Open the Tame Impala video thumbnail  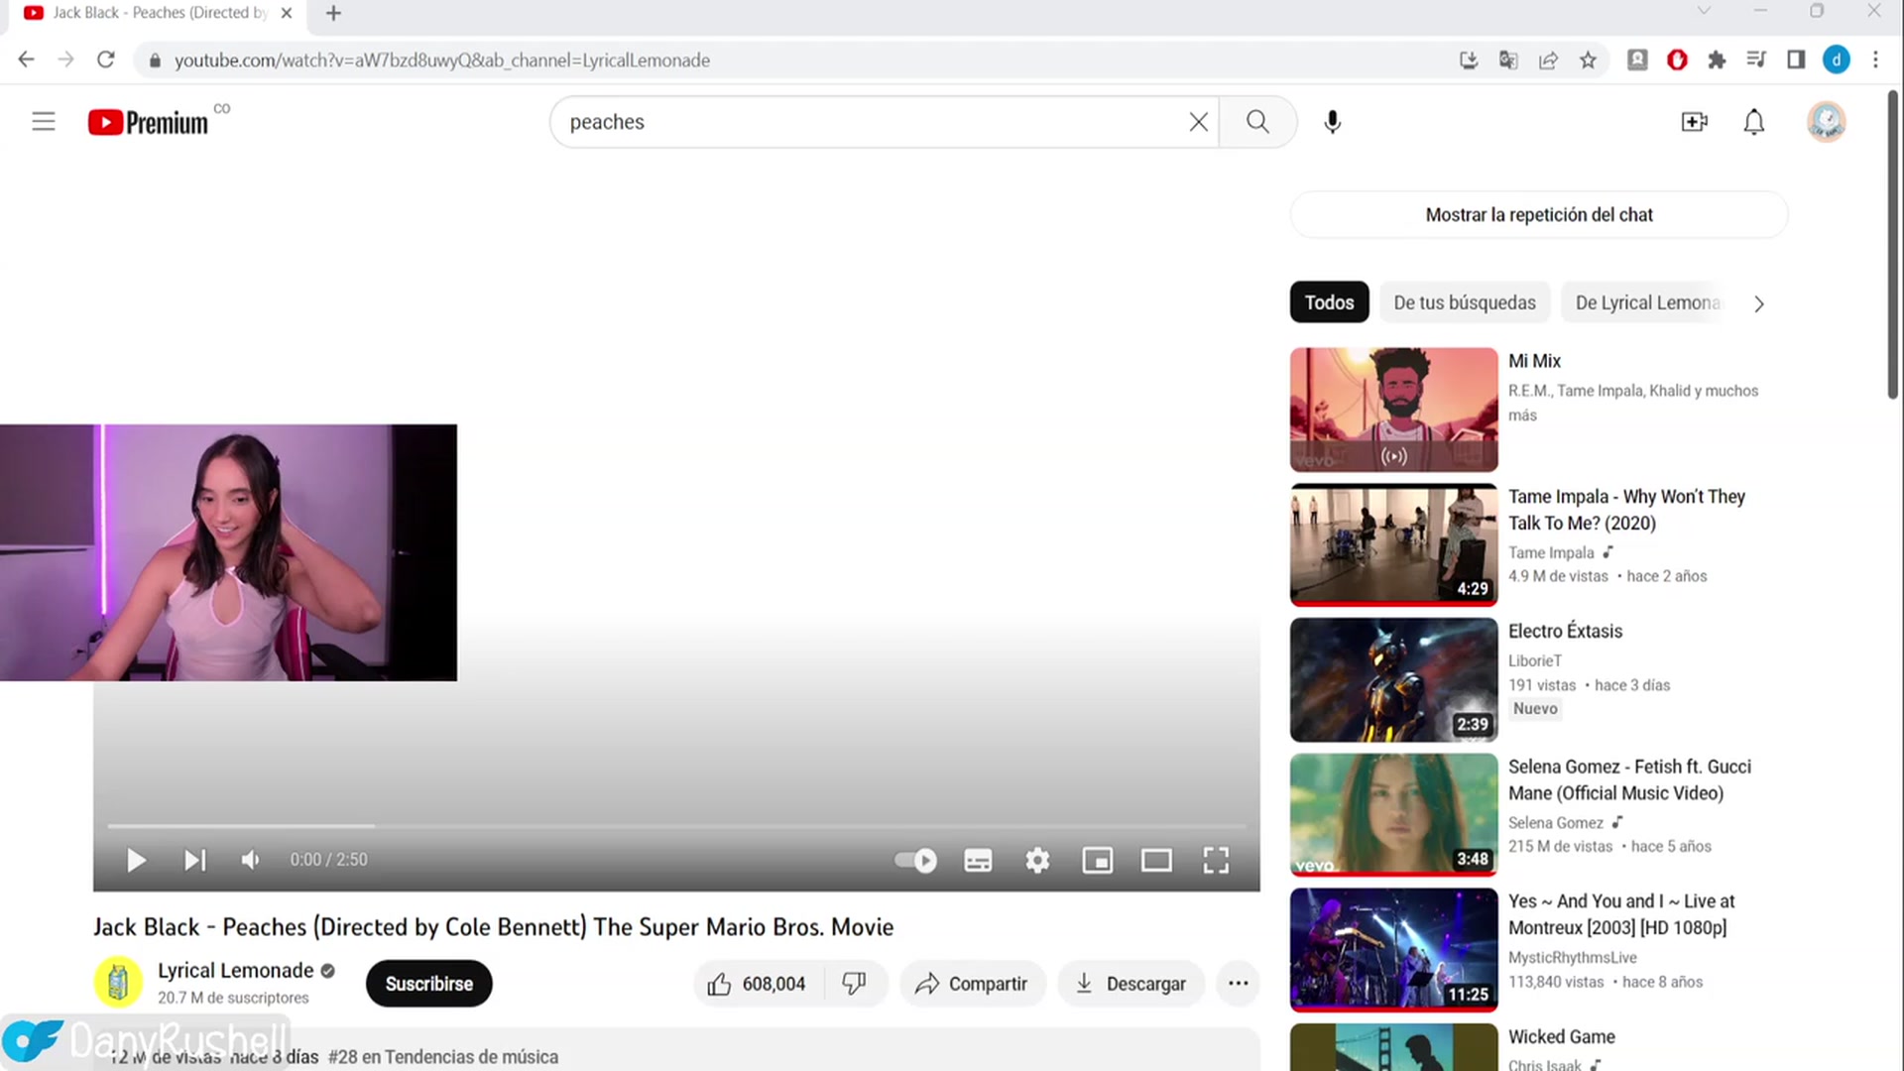pyautogui.click(x=1393, y=544)
